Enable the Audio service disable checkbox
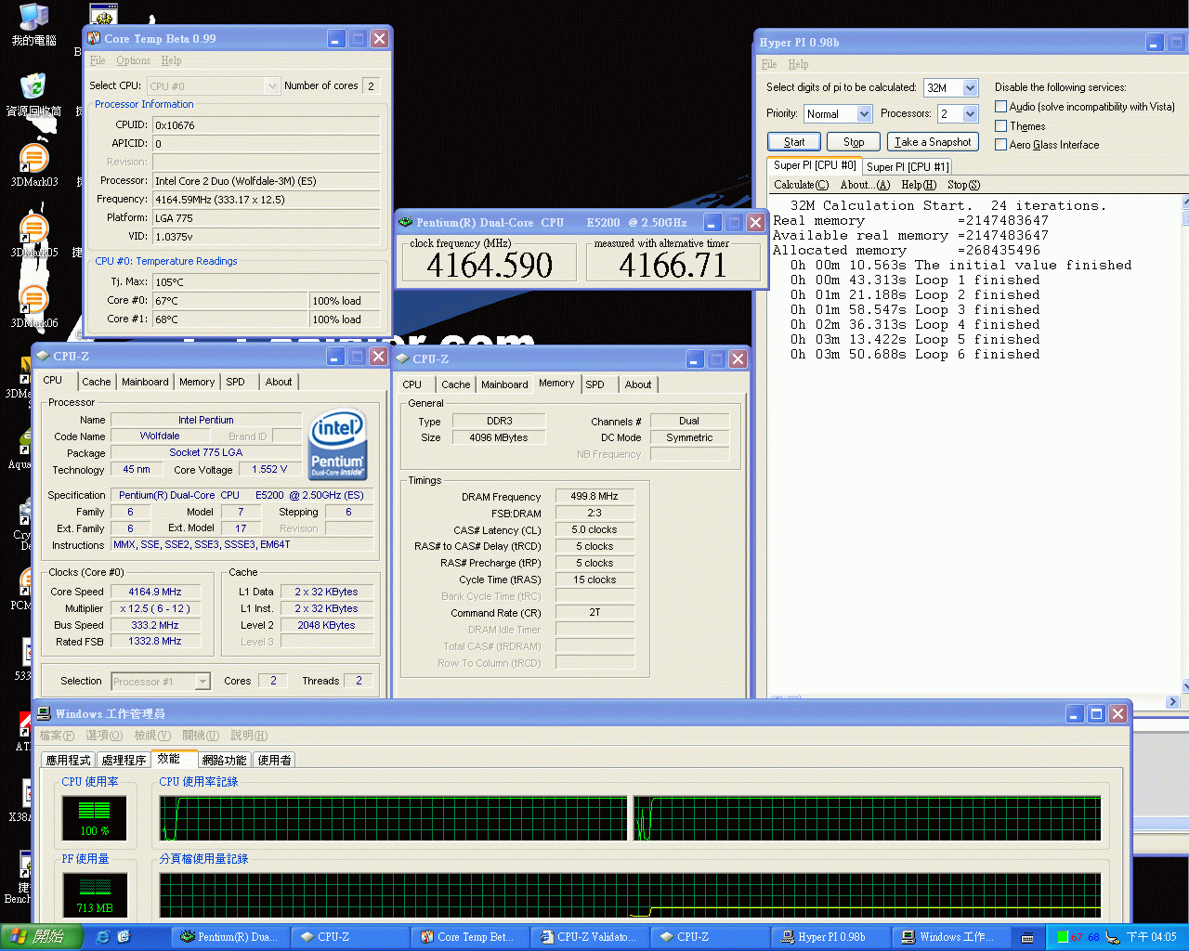1189x951 pixels. click(x=1000, y=107)
